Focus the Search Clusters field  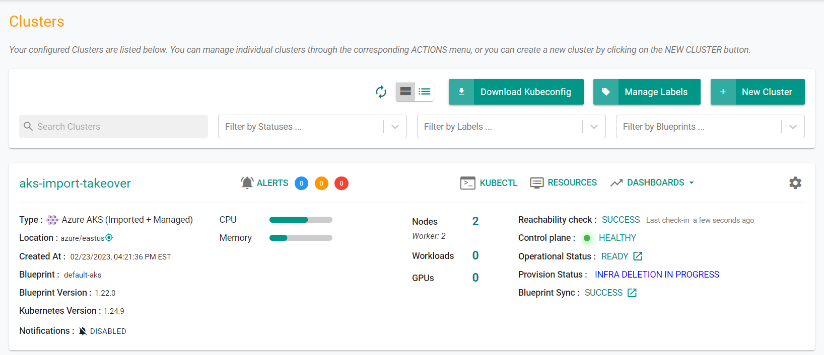(113, 126)
